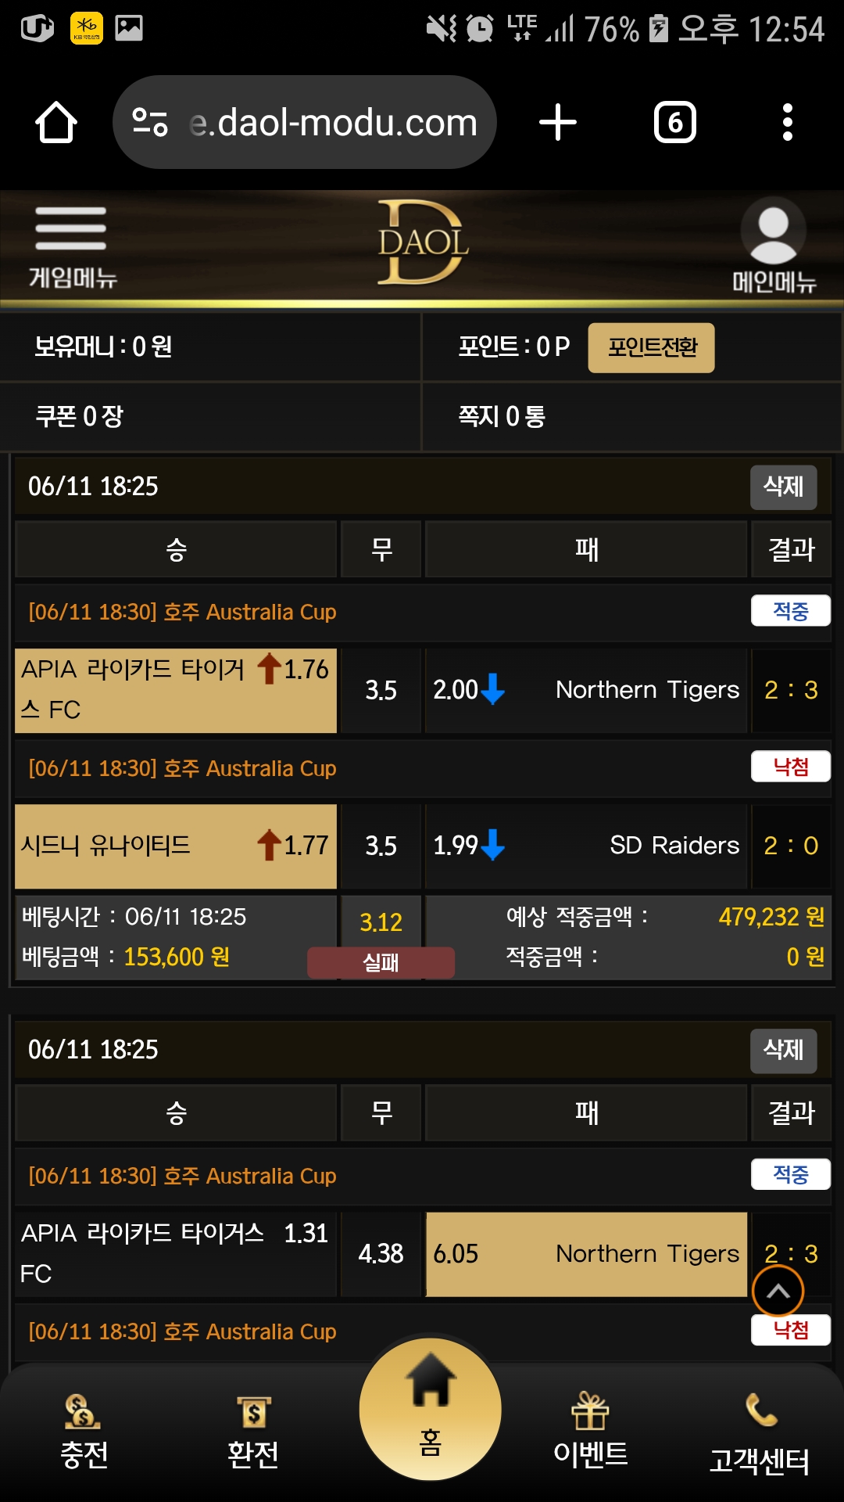Open a new browser tab with plus icon
844x1502 pixels.
558,123
